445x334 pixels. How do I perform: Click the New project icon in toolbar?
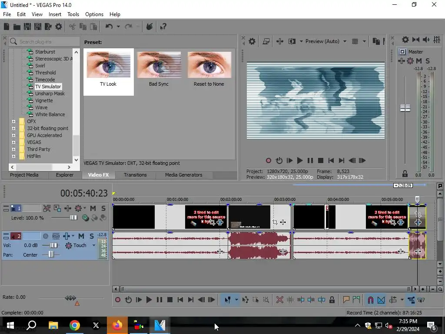7,27
